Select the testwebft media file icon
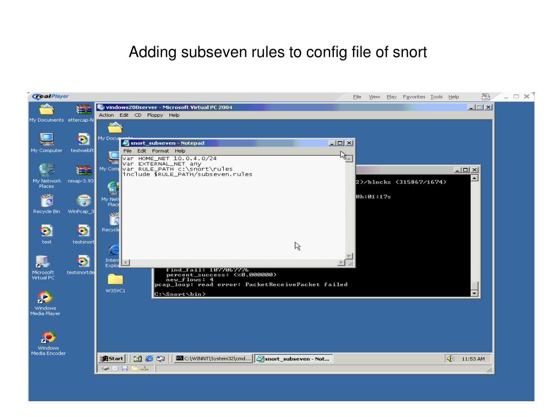 [83, 140]
